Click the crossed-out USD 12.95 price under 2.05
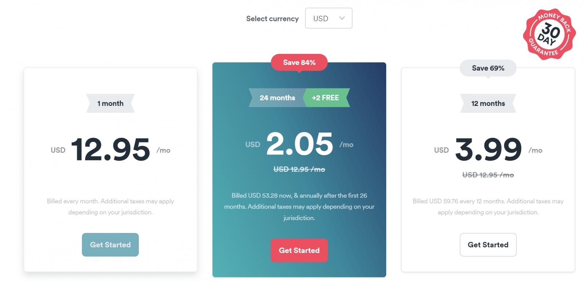 tap(299, 169)
